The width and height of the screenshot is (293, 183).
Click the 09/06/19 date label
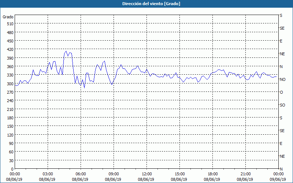coord(278,179)
